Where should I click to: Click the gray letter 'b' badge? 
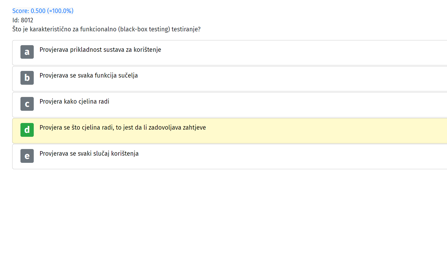pyautogui.click(x=27, y=78)
